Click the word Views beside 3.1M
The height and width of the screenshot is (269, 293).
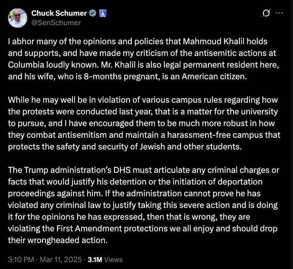pyautogui.click(x=113, y=259)
